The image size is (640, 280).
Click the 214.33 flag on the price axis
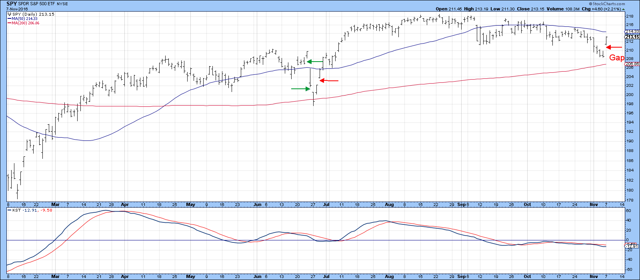(x=632, y=32)
